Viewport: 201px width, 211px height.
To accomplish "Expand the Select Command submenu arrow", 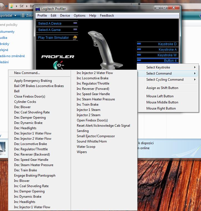I will click(195, 73).
